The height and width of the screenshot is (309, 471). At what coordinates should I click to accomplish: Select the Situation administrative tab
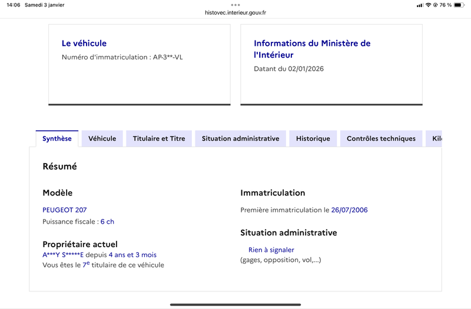click(x=240, y=139)
